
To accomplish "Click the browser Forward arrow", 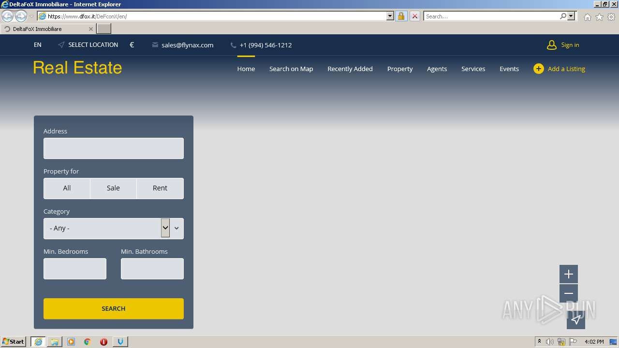I will (21, 16).
